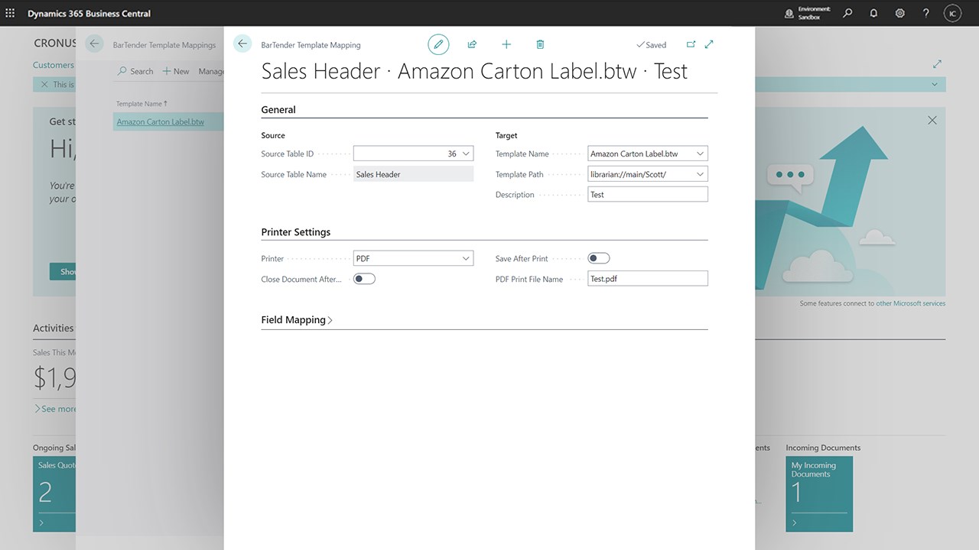Open the settings gear
The height and width of the screenshot is (550, 979).
[899, 13]
